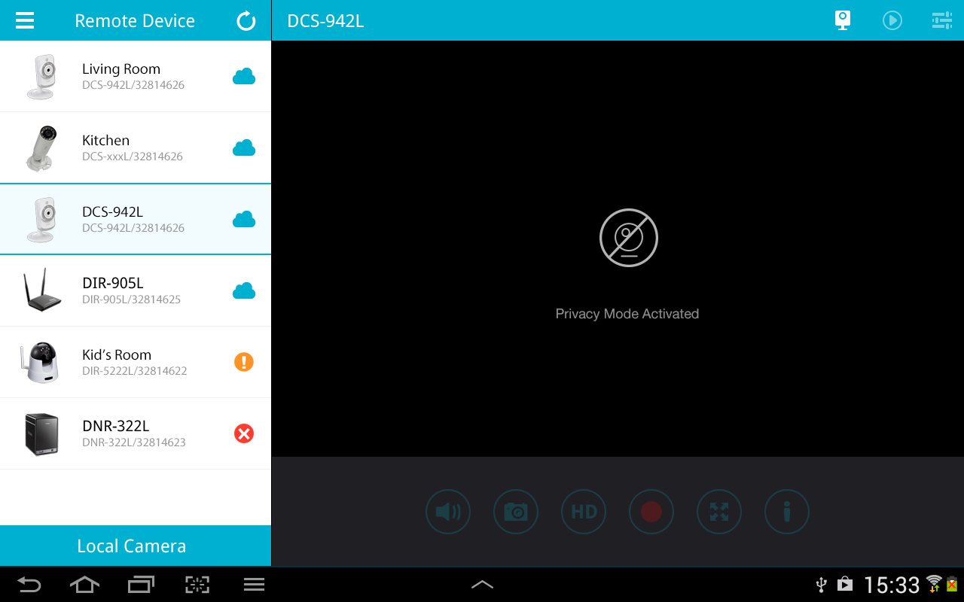Switch to fullscreen view
The image size is (964, 602).
click(x=719, y=512)
